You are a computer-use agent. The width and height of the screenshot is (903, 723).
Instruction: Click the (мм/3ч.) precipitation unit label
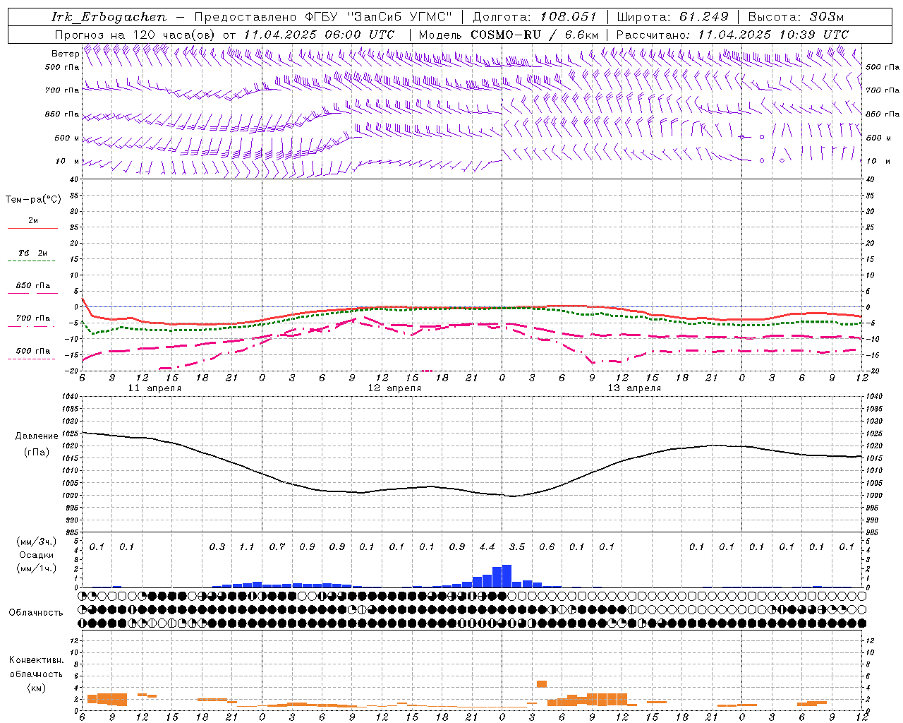(x=37, y=542)
